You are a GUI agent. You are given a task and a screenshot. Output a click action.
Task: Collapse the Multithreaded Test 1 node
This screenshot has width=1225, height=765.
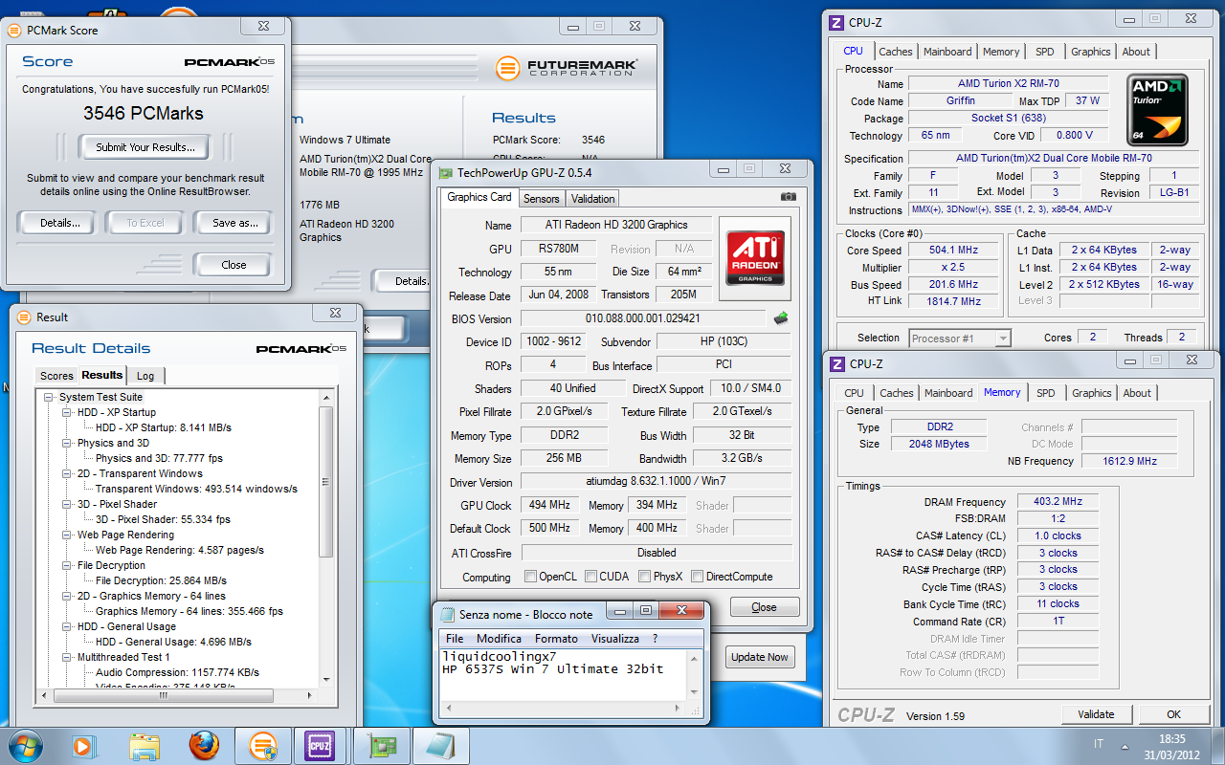point(67,657)
